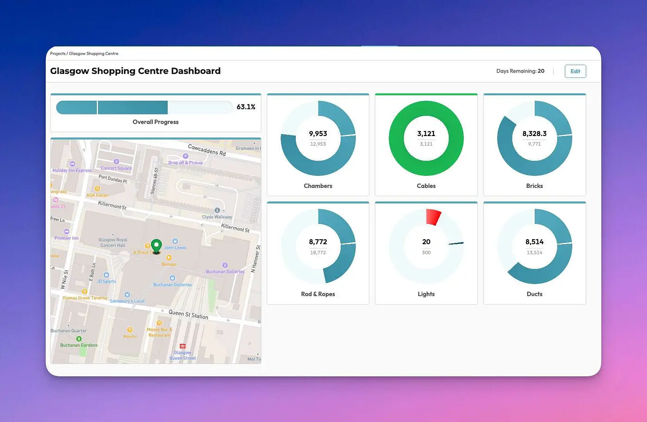Click the Sainsbury's Local store icon
The image size is (647, 422).
(x=127, y=294)
